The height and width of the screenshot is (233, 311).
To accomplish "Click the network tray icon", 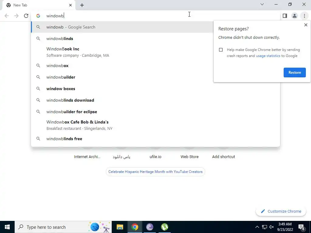I will pos(265,227).
